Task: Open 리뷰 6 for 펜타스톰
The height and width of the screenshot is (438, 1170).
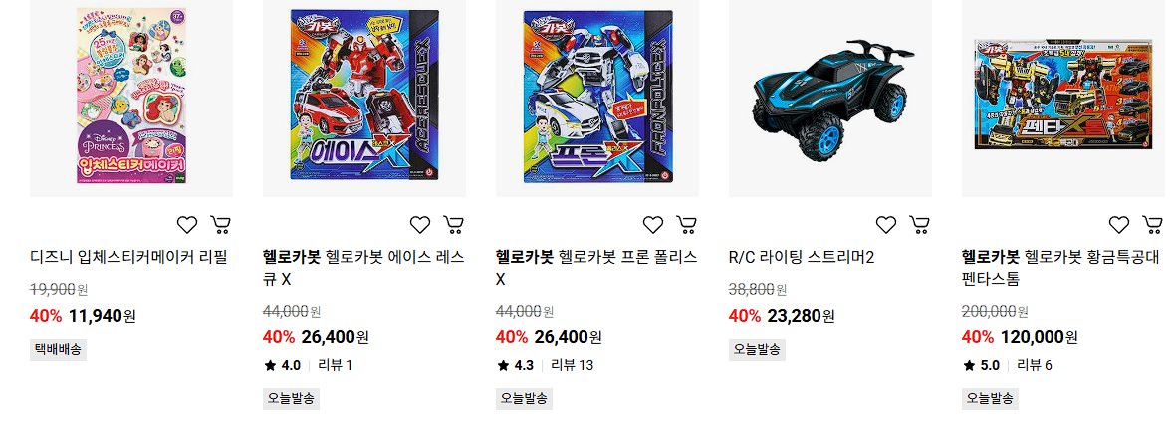Action: 1035,365
